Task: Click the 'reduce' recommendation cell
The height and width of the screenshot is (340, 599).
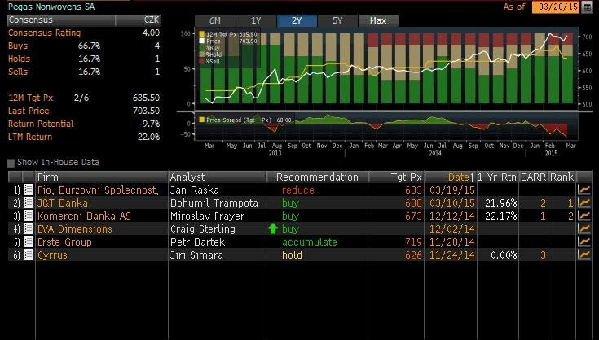Action: coord(298,190)
